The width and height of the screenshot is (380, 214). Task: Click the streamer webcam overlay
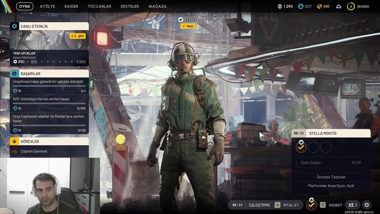[50, 186]
